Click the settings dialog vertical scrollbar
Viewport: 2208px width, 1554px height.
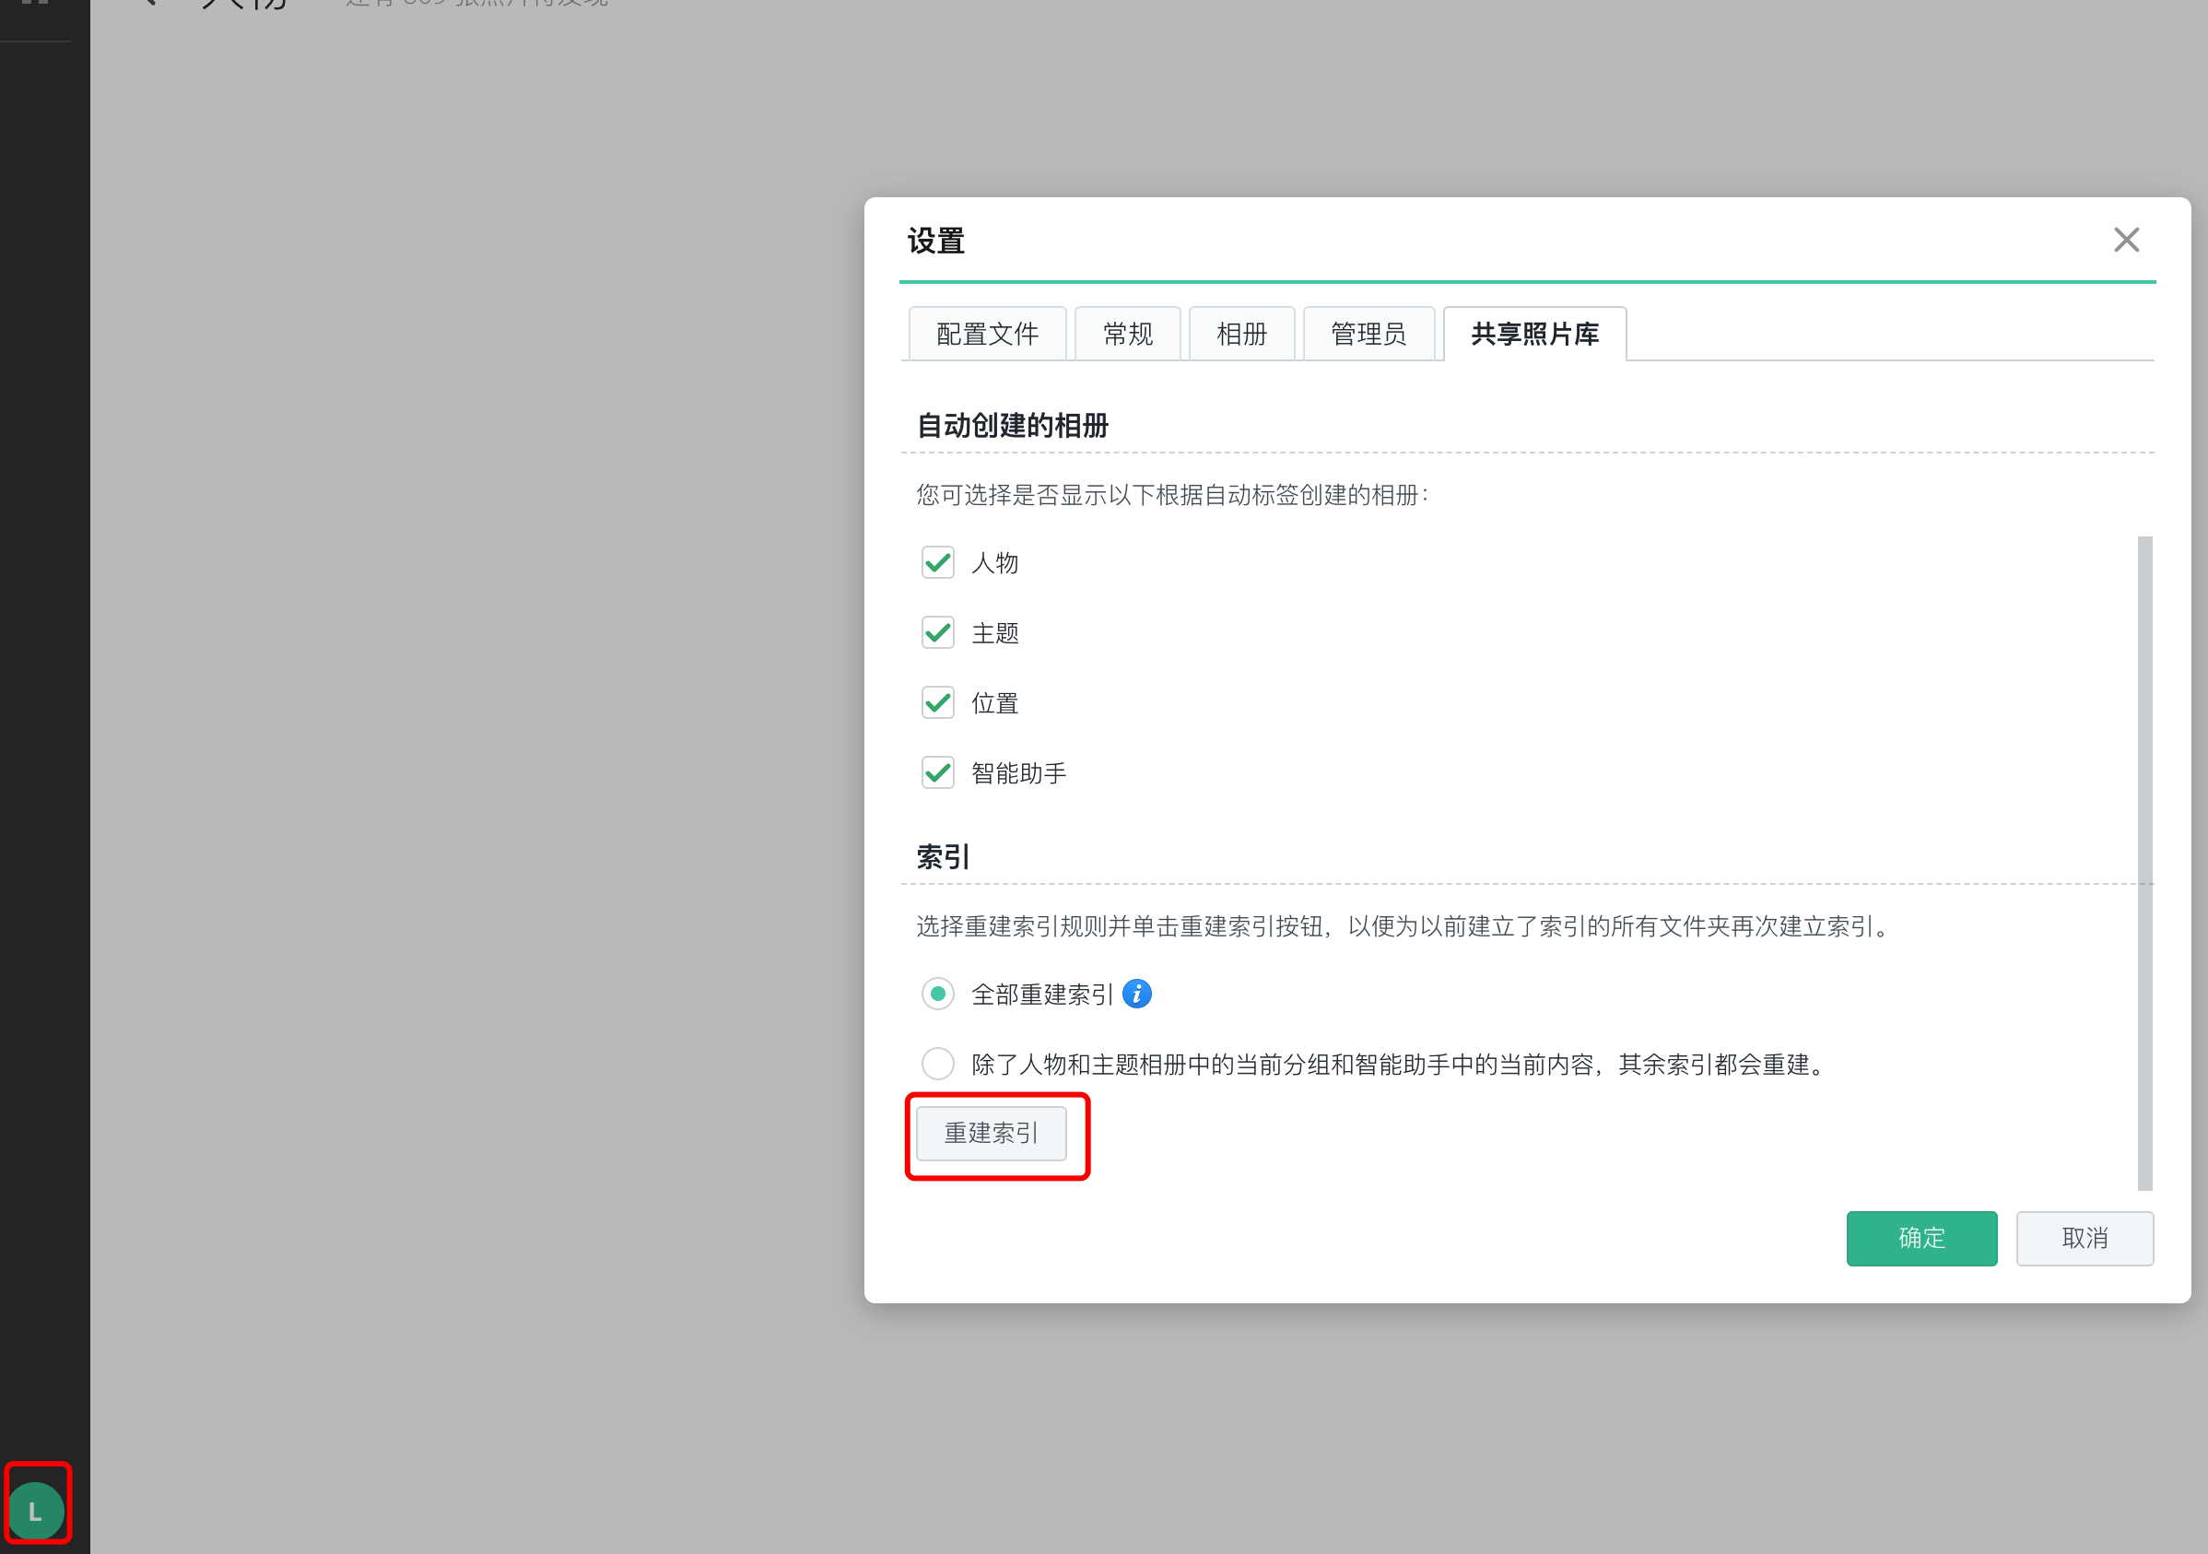pos(2143,863)
